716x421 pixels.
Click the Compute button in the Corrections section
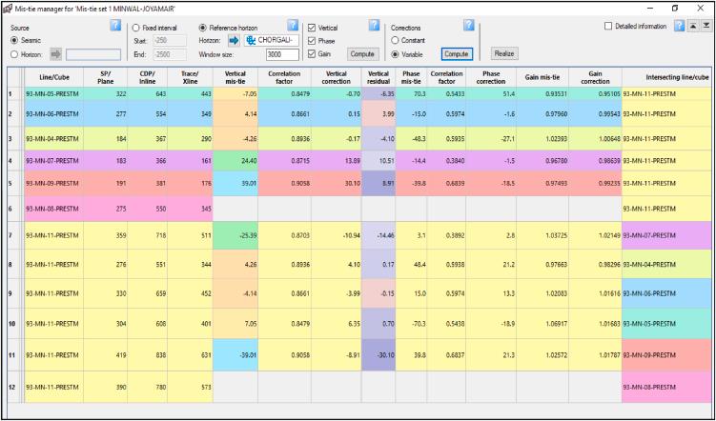pyautogui.click(x=457, y=54)
